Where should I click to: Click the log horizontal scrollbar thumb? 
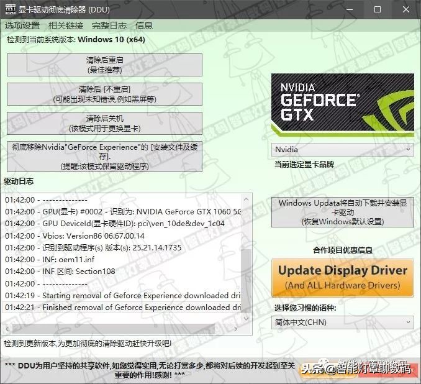coord(114,329)
